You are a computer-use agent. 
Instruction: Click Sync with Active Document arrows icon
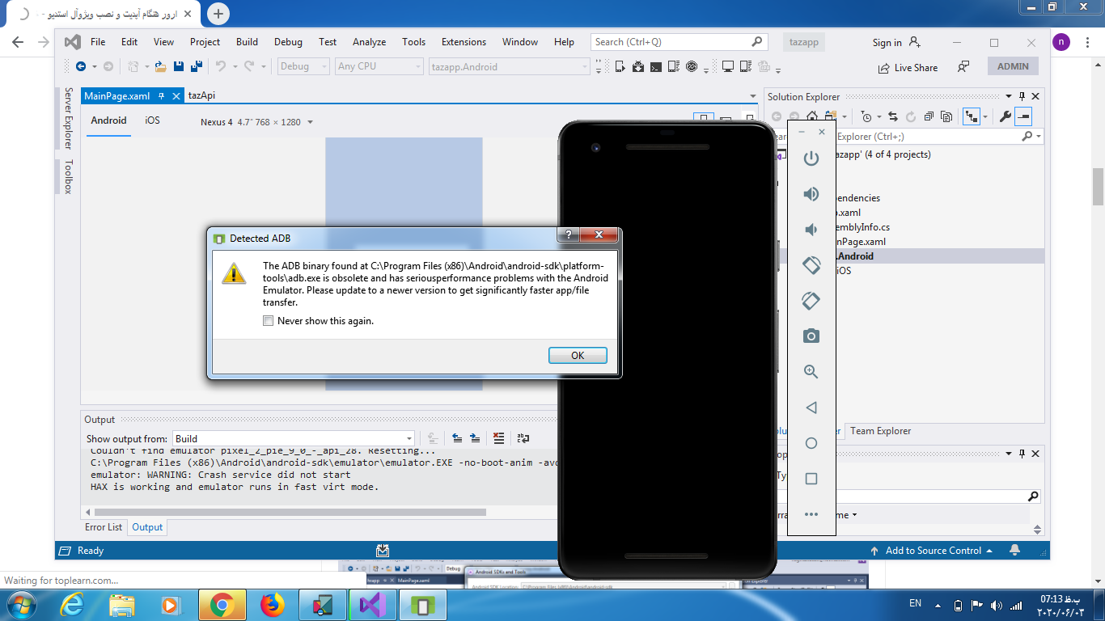click(x=892, y=116)
